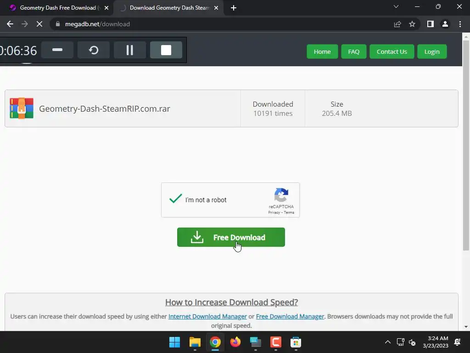Toggle the browser side panel
The image size is (470, 353).
(x=431, y=24)
